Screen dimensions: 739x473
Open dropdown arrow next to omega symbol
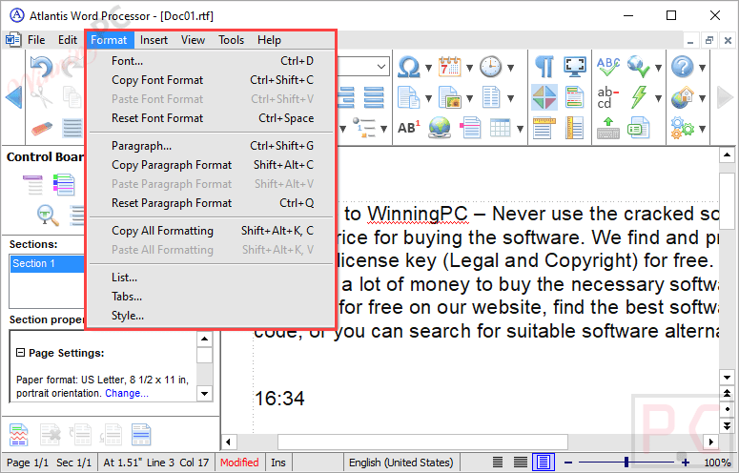point(428,68)
